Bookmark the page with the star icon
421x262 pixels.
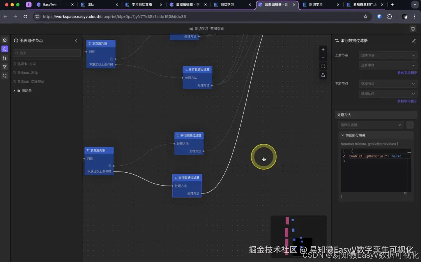pos(364,17)
